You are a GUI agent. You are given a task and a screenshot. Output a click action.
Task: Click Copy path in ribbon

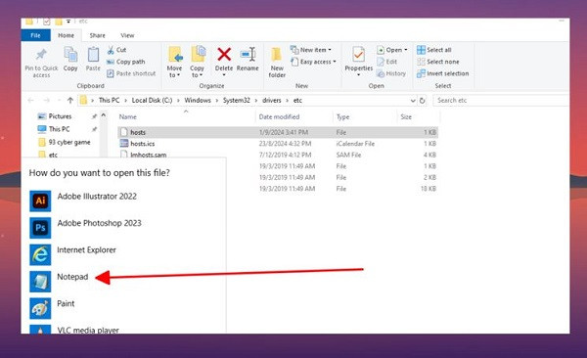point(125,62)
